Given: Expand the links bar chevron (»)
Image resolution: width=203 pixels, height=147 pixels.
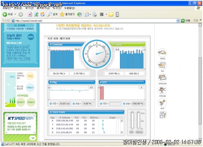Looking at the screenshot, I should point(201,20).
